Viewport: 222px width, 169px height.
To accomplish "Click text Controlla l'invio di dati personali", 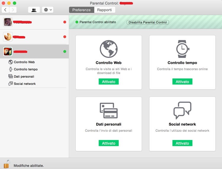I will 109,131.
